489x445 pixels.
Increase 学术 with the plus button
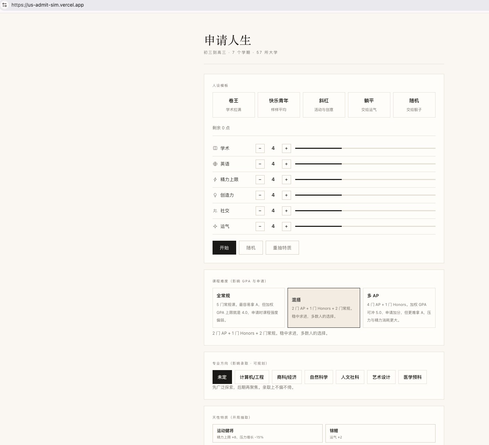click(x=286, y=148)
